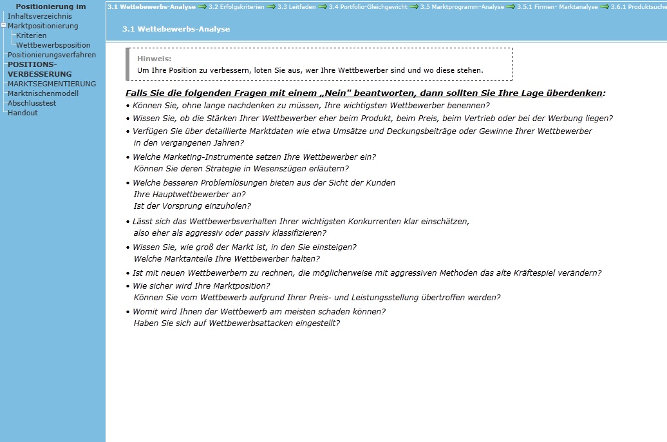The image size is (667, 442).
Task: Open MARKTSEGMENTIERUNG chapter
Action: (52, 84)
